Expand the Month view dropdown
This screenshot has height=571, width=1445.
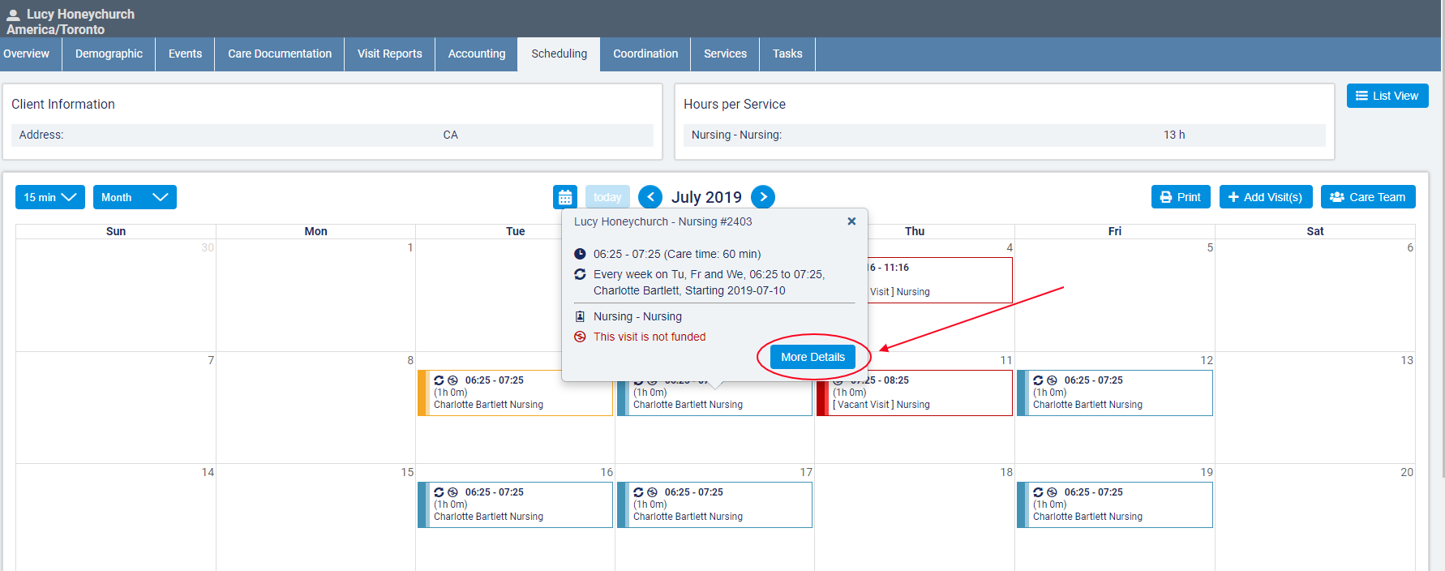click(x=134, y=197)
